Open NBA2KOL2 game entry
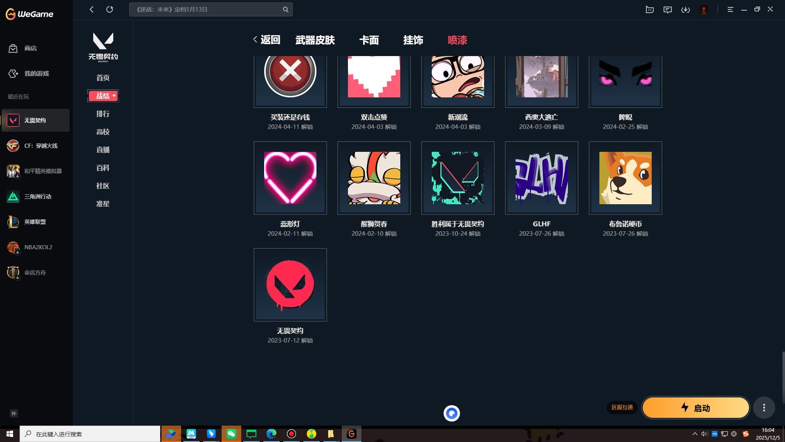Viewport: 785px width, 442px height. pos(36,247)
